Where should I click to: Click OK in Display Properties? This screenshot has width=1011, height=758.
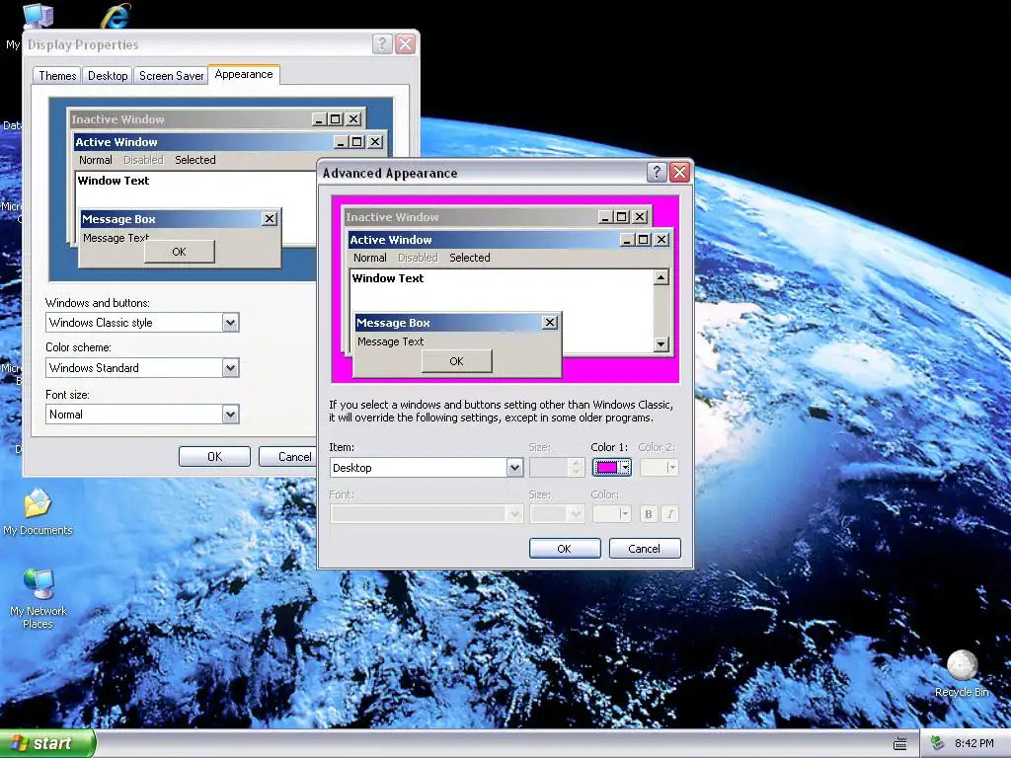pyautogui.click(x=214, y=456)
